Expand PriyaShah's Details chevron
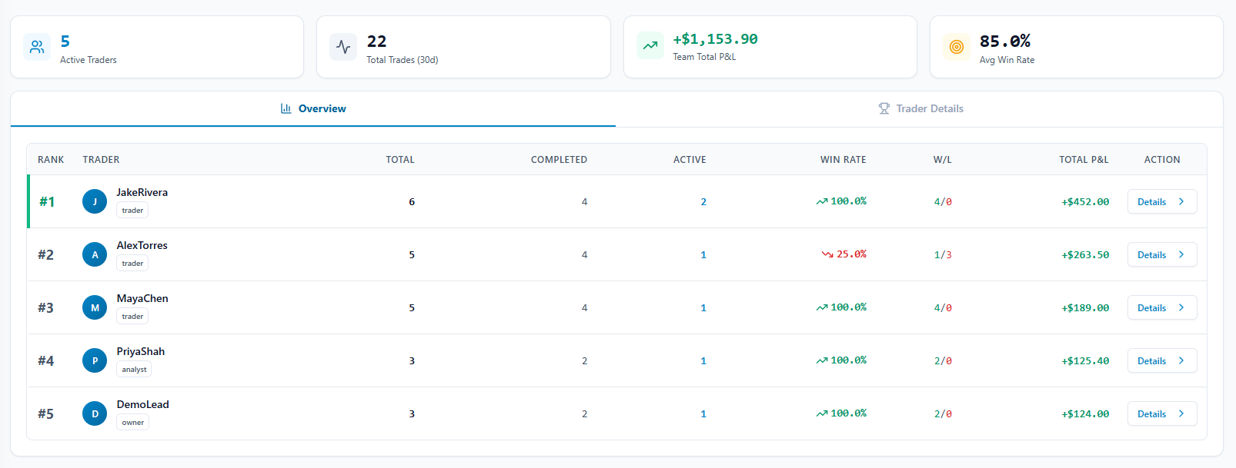 (x=1181, y=360)
